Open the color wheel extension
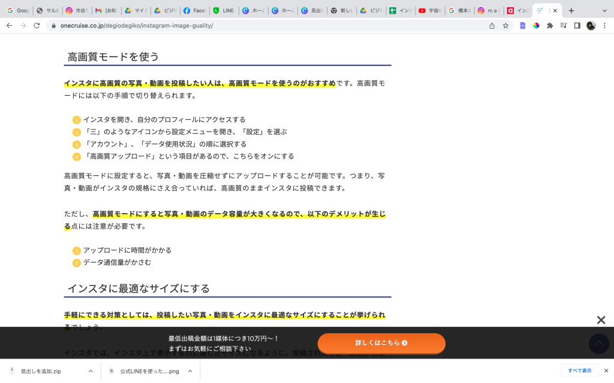 [x=536, y=26]
